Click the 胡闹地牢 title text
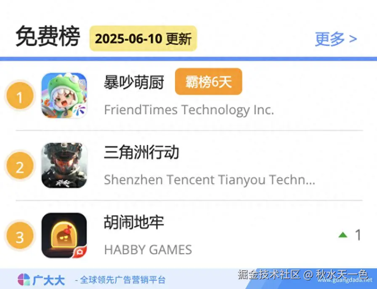 (134, 222)
